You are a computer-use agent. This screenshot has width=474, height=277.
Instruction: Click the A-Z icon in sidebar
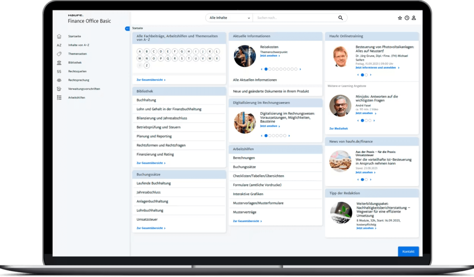(59, 45)
